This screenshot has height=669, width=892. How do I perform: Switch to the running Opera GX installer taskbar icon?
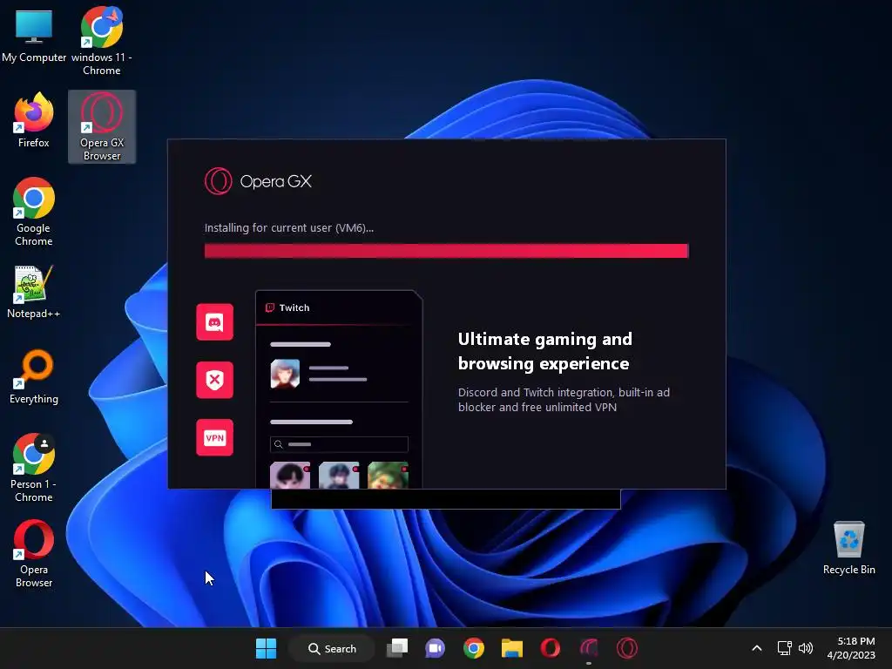point(589,648)
